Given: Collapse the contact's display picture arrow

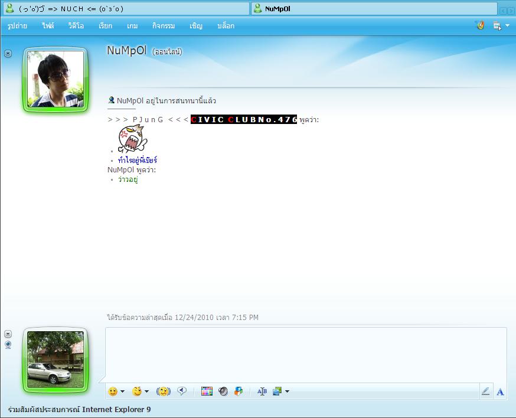Looking at the screenshot, I should [x=8, y=54].
